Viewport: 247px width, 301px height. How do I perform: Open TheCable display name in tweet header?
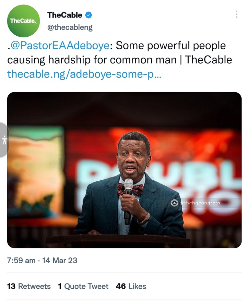pyautogui.click(x=64, y=15)
